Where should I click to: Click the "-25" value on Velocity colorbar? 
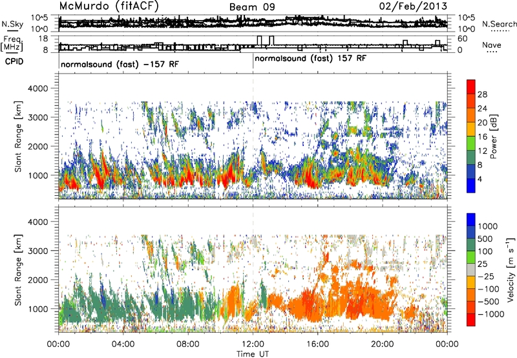point(485,277)
